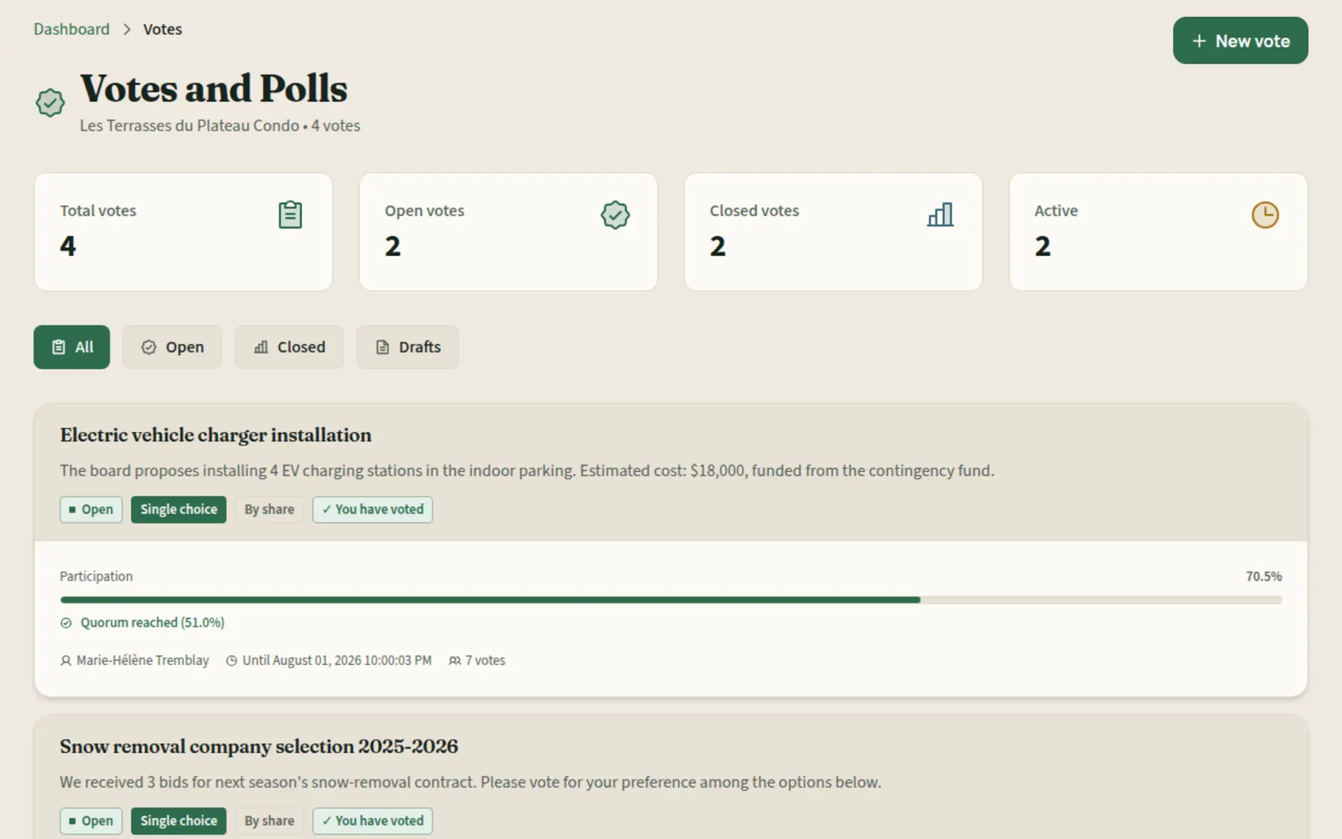Open the Drafts tab
Screen dimensions: 1342x839
pyautogui.click(x=407, y=347)
